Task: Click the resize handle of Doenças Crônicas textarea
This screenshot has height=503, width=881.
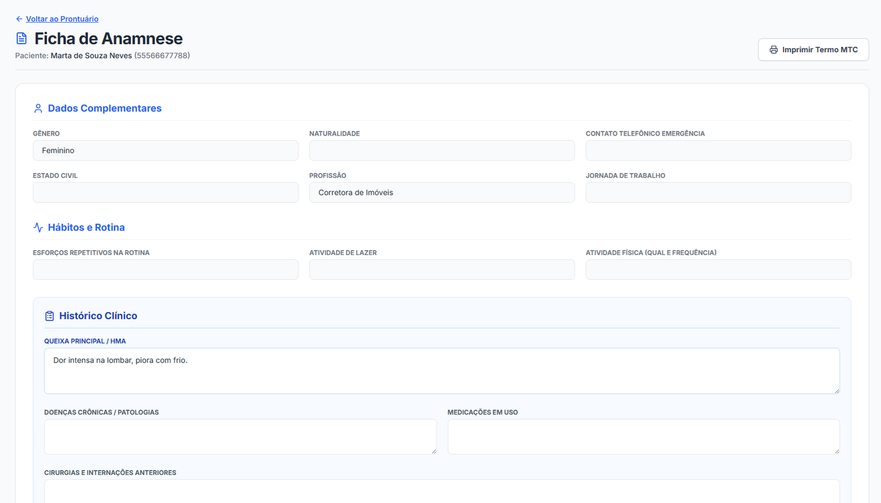Action: [433, 451]
